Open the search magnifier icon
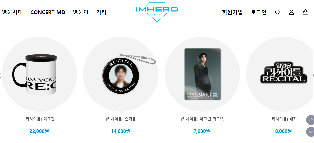This screenshot has width=314, height=143. coord(278,12)
